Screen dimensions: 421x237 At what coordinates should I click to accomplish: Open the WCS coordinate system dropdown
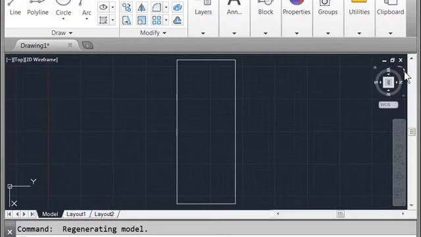point(388,105)
